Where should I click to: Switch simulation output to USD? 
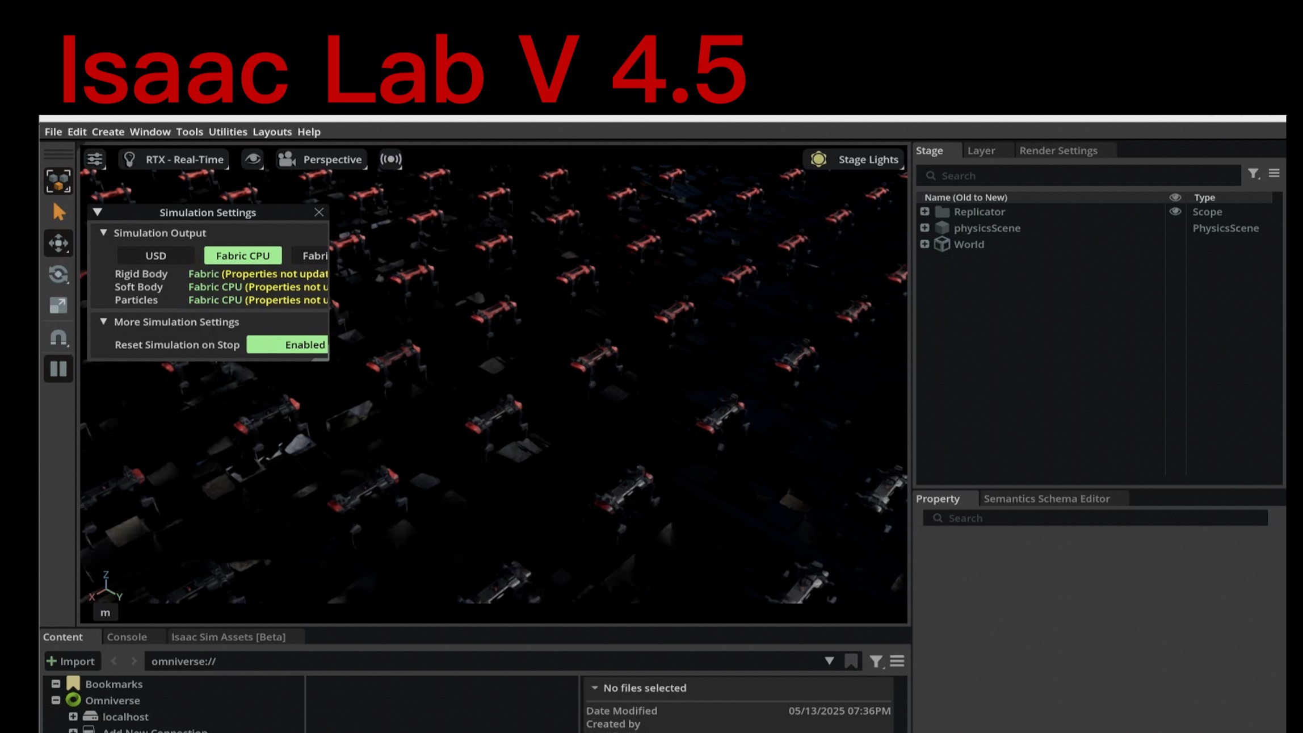155,255
